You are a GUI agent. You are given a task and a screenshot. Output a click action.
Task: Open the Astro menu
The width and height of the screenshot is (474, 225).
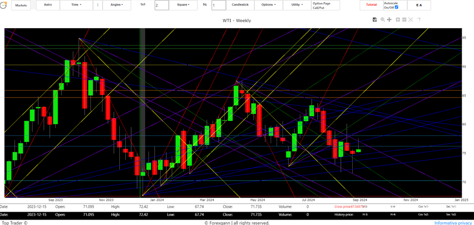(47, 5)
